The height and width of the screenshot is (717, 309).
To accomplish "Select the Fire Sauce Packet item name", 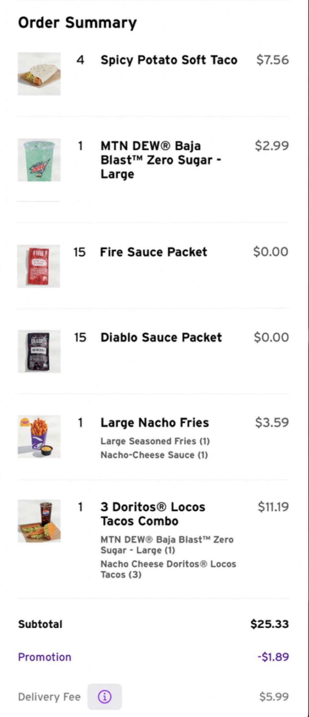I will point(153,252).
